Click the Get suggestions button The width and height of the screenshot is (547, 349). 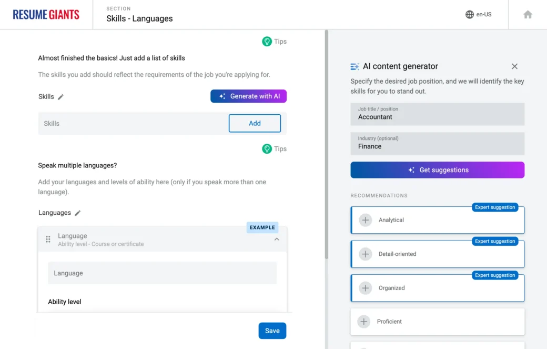coord(437,170)
